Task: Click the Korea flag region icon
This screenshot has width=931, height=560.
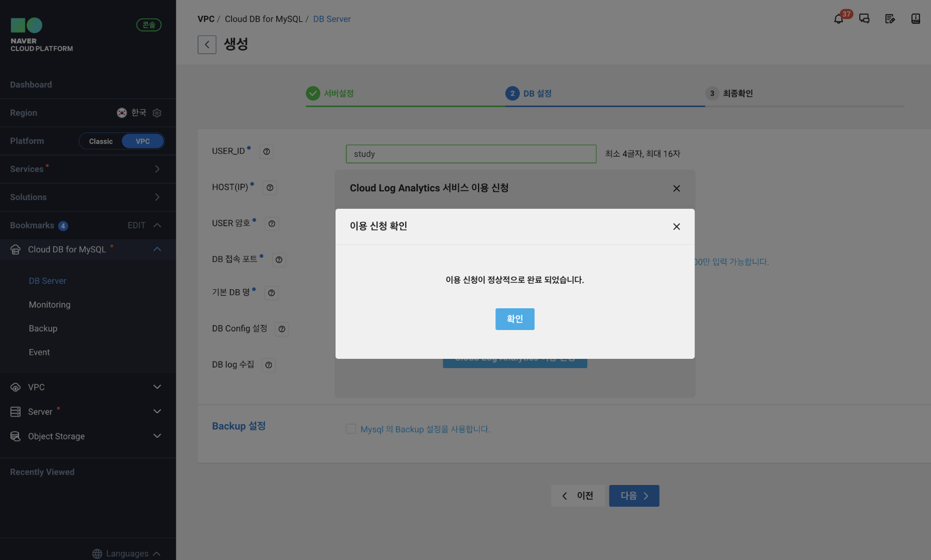Action: coord(122,113)
